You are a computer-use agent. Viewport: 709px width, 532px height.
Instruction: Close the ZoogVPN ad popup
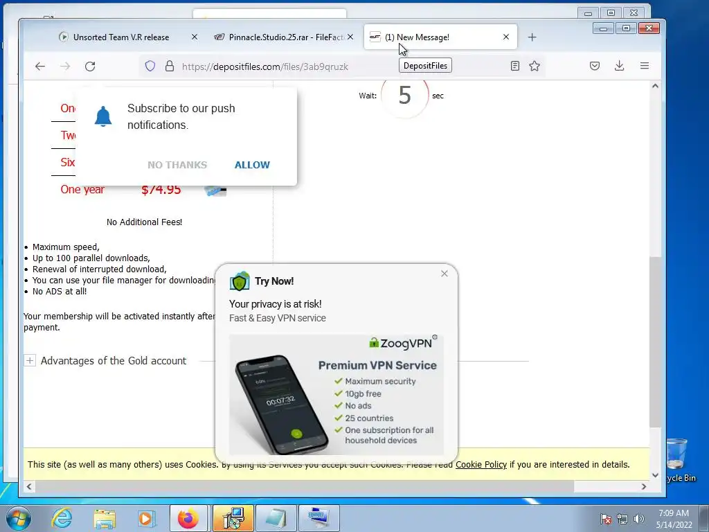coord(445,274)
